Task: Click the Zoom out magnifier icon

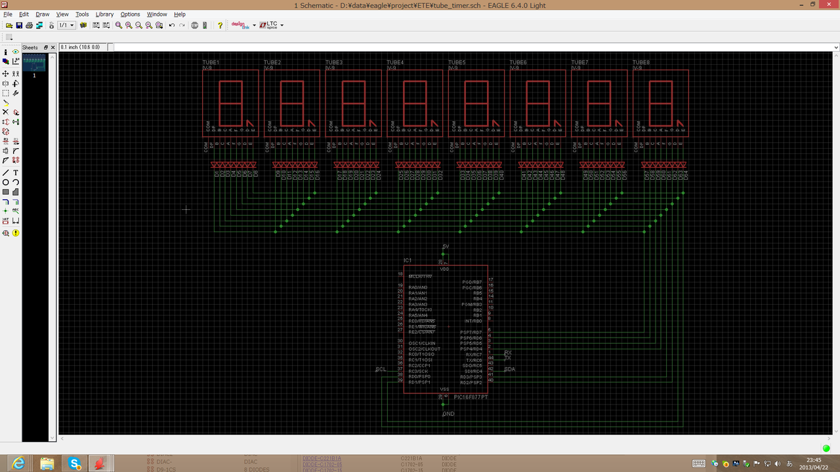Action: (139, 26)
